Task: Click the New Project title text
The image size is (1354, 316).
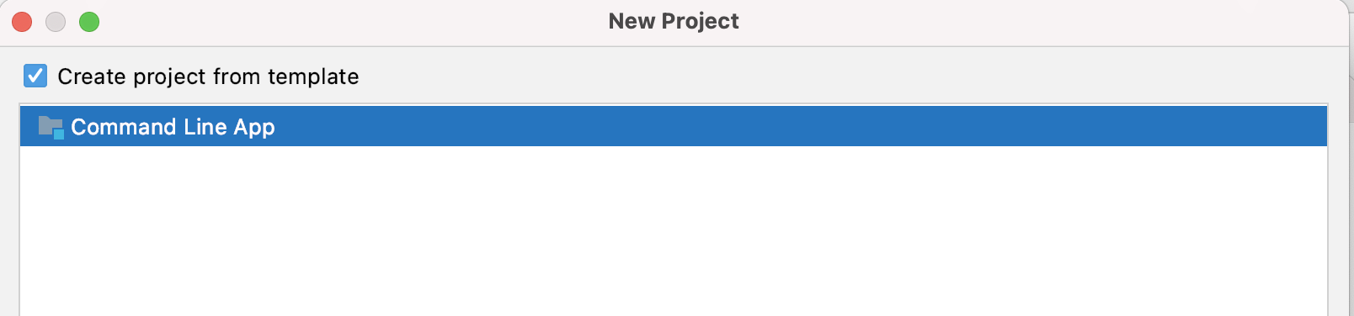Action: click(674, 21)
